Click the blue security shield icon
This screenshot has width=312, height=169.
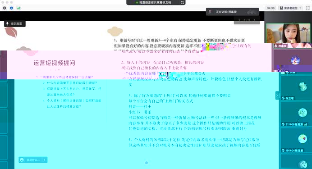(11, 8)
